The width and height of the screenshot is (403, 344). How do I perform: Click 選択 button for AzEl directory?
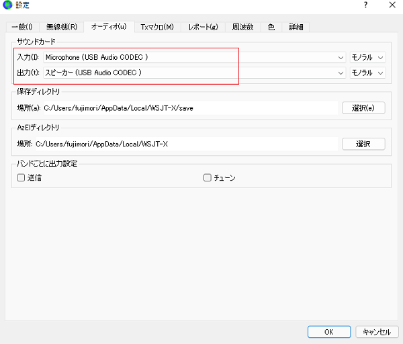(x=363, y=144)
